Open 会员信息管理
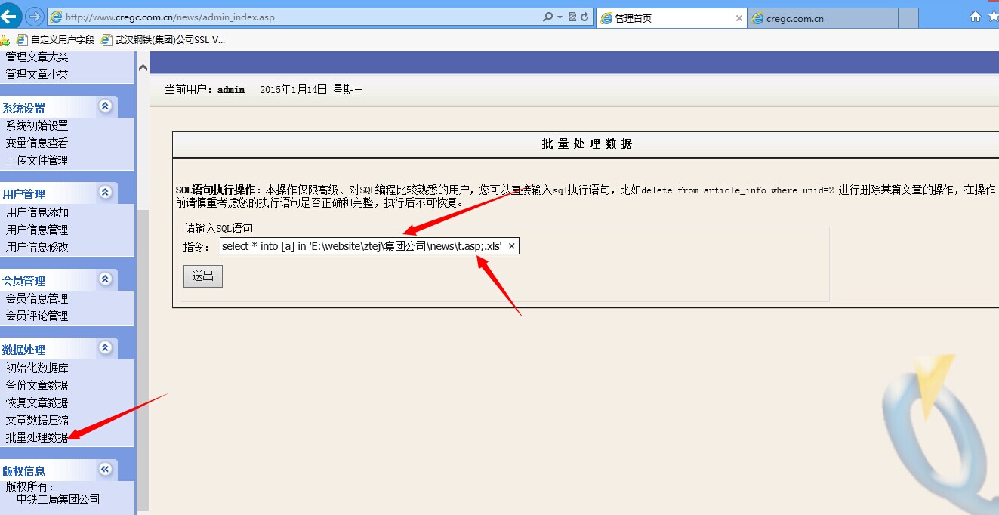This screenshot has height=515, width=999. pyautogui.click(x=37, y=298)
